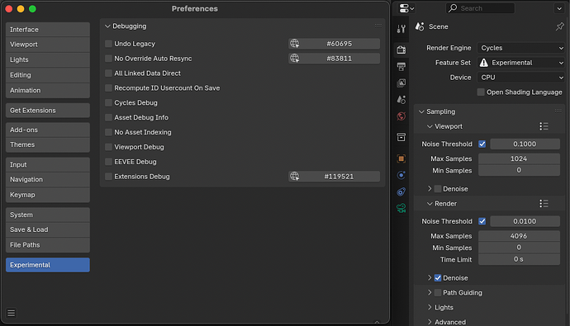Screen dimensions: 570x326
Task: Open the Render Engine dropdown
Action: pos(521,48)
